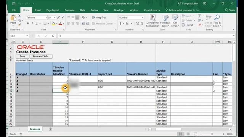Open the Name Box dropdown arrow

27,36
